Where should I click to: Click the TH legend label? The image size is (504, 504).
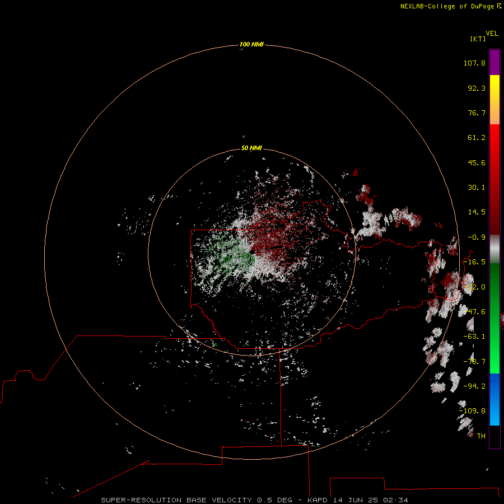tap(481, 436)
